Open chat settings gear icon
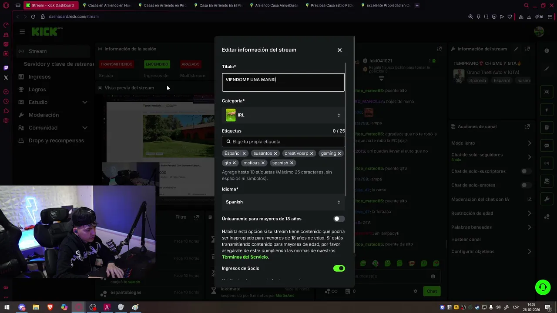This screenshot has height=313, width=557. pos(415,291)
